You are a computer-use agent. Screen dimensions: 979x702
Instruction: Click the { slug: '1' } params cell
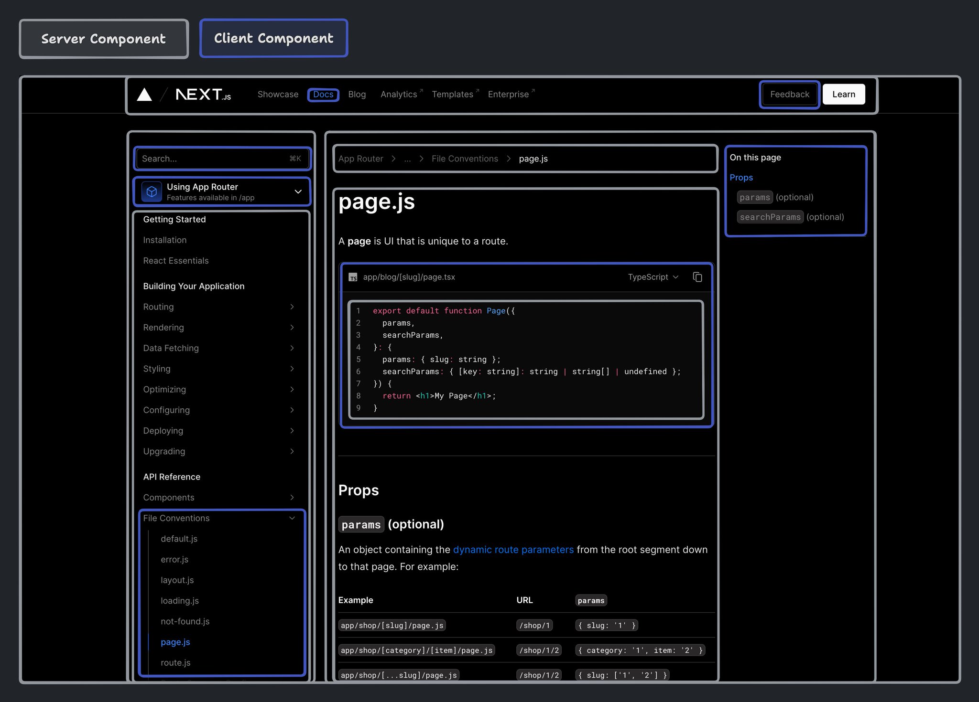coord(607,626)
